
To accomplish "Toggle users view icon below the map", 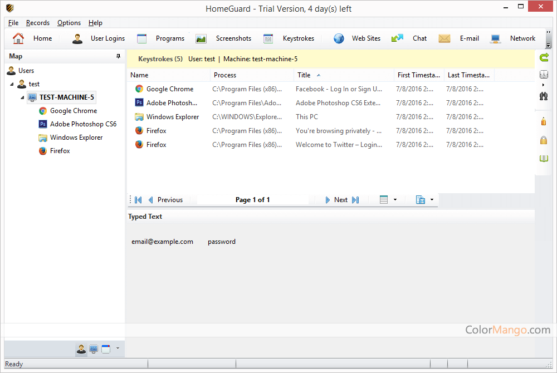I will click(x=81, y=349).
